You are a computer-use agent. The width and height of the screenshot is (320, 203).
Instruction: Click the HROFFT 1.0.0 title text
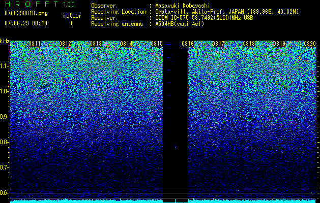point(40,4)
